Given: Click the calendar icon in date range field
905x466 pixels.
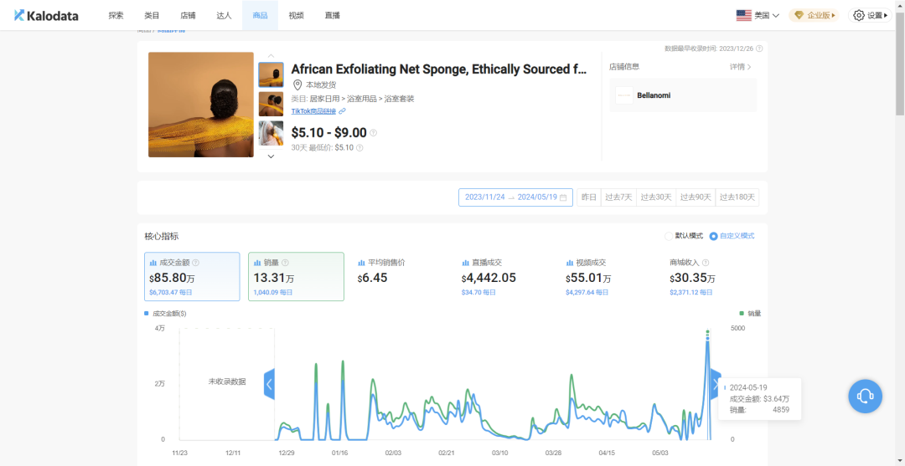Looking at the screenshot, I should pyautogui.click(x=563, y=197).
